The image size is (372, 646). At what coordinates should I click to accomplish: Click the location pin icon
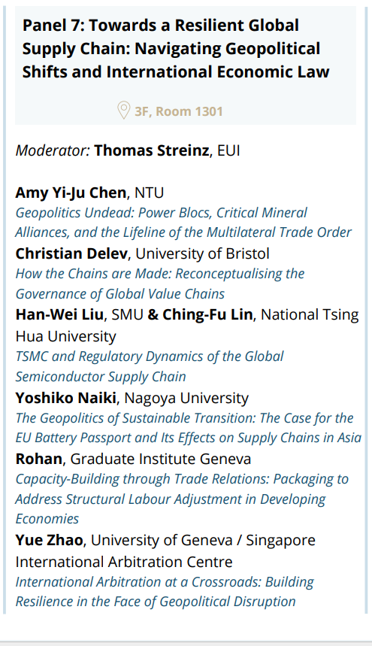[123, 111]
